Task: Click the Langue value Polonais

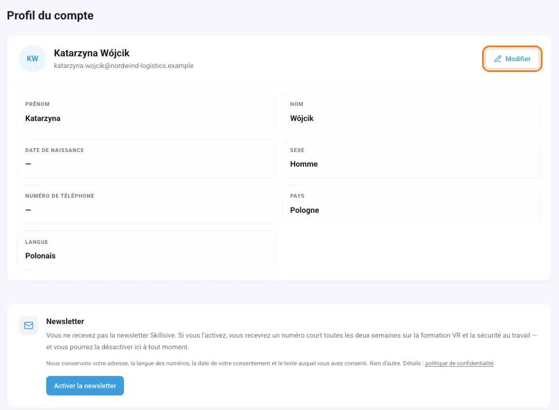Action: click(40, 256)
